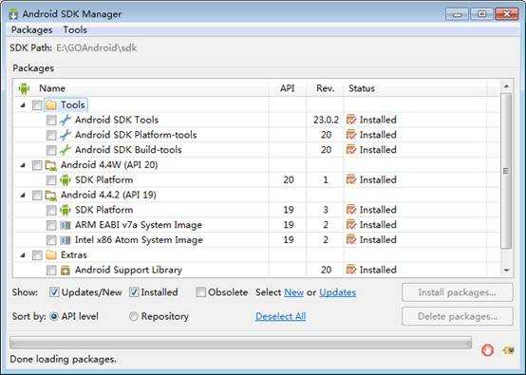Click the Android robot icon for API 20 SDK Platform
Screen dimensions: 526x375
66,180
